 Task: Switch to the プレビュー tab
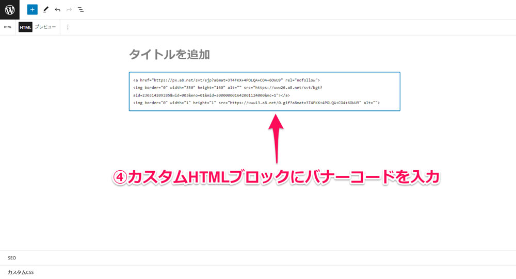(45, 27)
